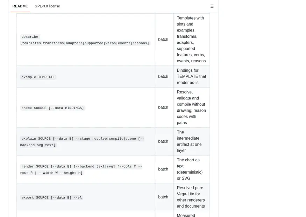The image size is (306, 217).
Task: Click 'batch' in the example TEMPLATE row
Action: coord(163,76)
